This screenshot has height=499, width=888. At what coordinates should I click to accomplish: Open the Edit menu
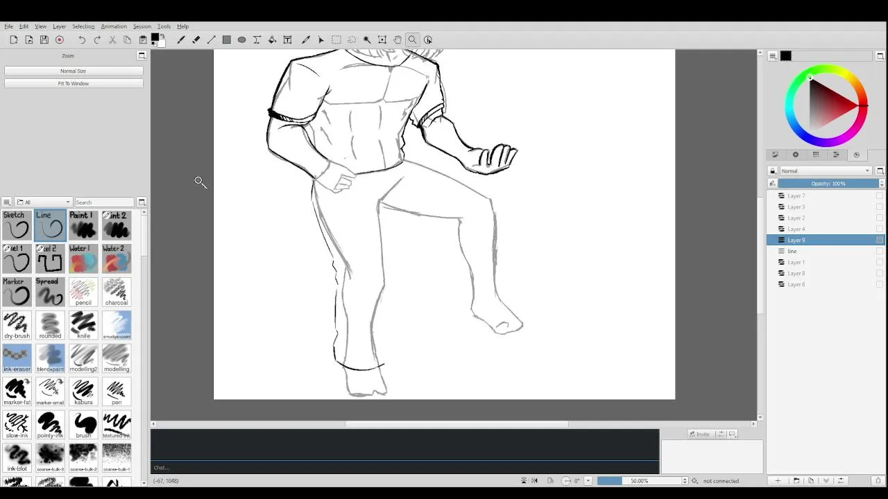[x=24, y=26]
